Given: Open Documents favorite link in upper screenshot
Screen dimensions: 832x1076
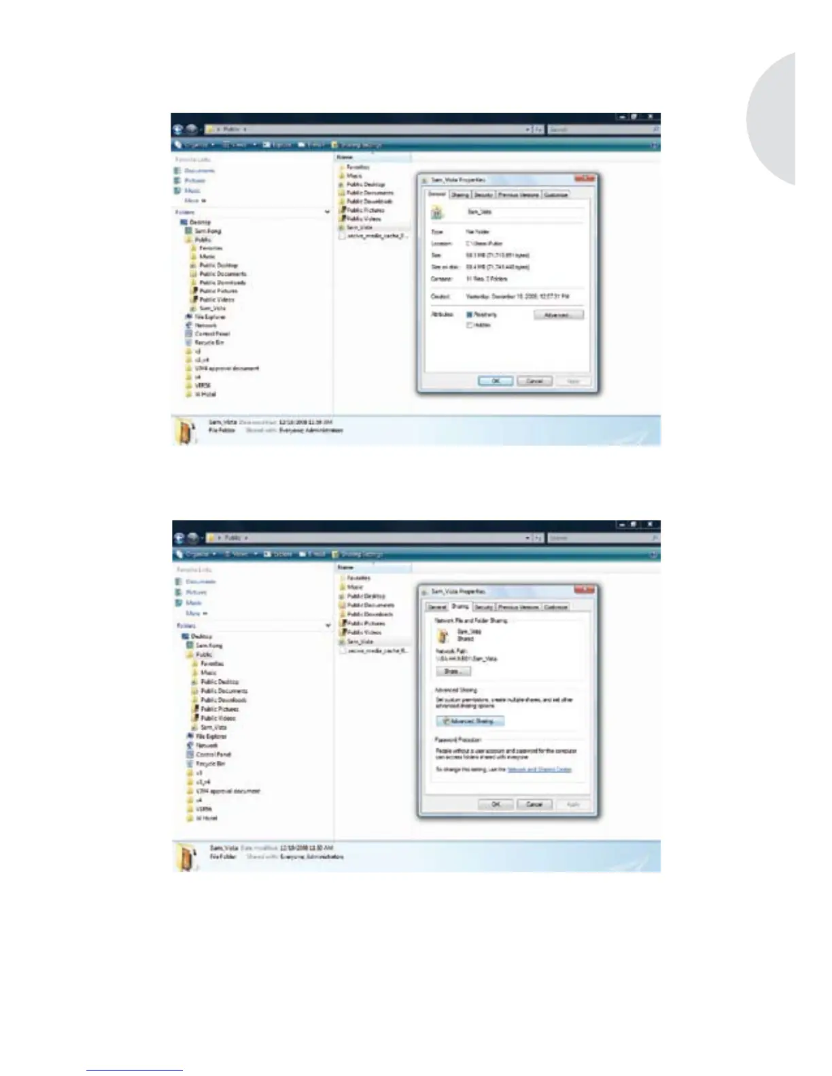Looking at the screenshot, I should coord(199,171).
